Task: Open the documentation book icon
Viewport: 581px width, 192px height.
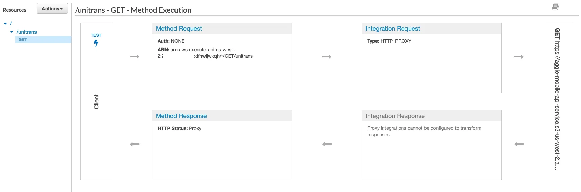Action: 555,7
